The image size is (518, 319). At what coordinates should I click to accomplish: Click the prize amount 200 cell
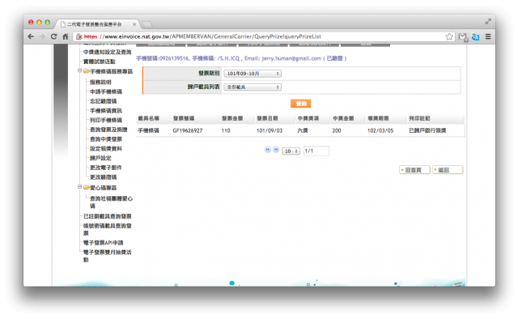pyautogui.click(x=337, y=130)
